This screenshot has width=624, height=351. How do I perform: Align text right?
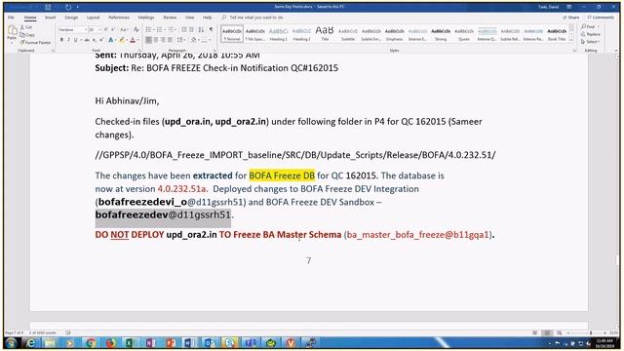163,40
